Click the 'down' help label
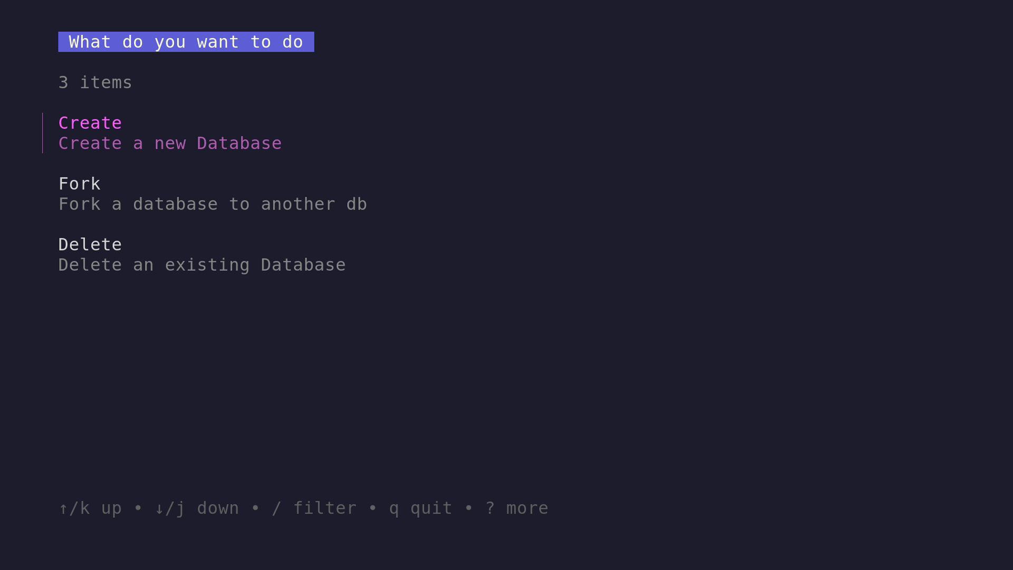The width and height of the screenshot is (1013, 570). 218,508
